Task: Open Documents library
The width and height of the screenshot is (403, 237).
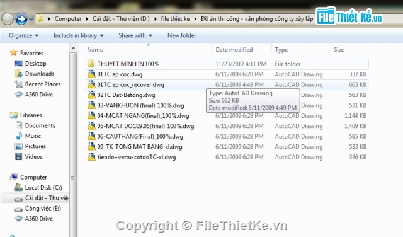Action: (x=40, y=125)
